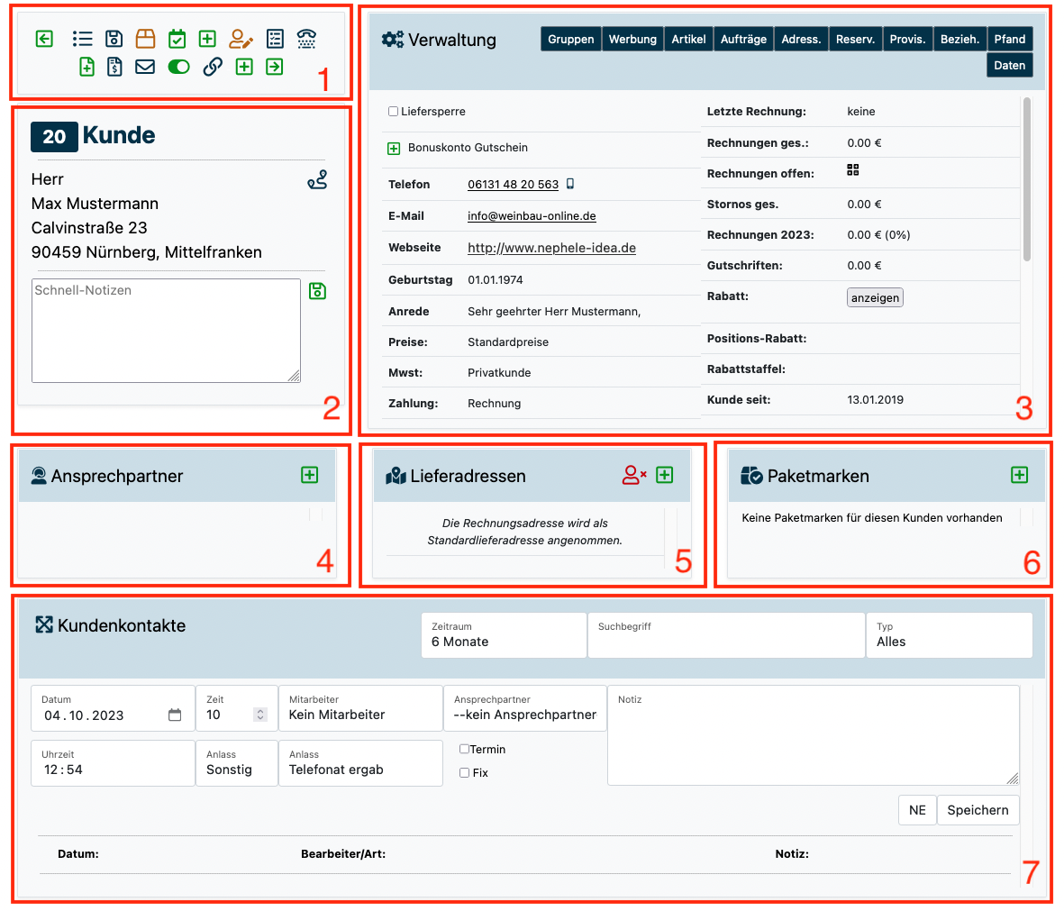Open the Zeitraum dropdown showing 6 Monate

tap(504, 635)
